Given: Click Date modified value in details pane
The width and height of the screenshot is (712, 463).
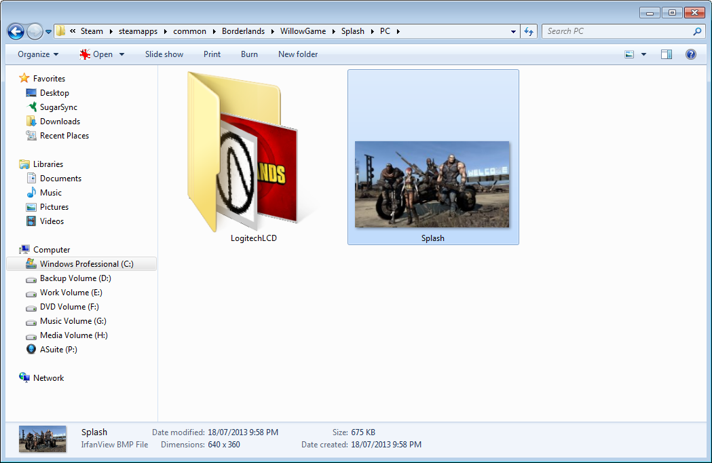Looking at the screenshot, I should click(243, 432).
